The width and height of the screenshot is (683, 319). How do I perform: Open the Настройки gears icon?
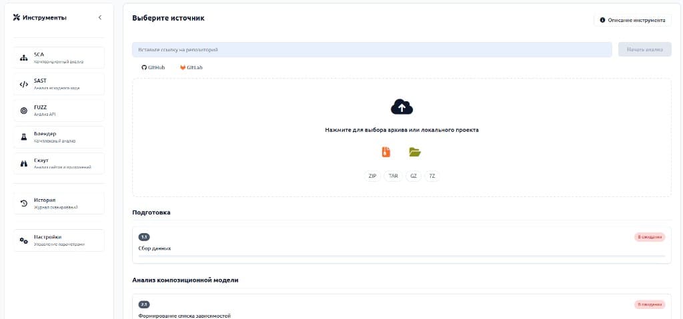coord(24,240)
